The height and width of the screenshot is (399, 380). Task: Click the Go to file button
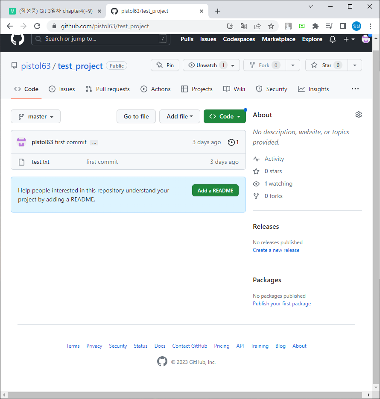point(136,117)
